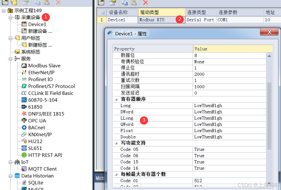
Task: Select the CCLink IE Field Basic icon
Action: (x=24, y=93)
